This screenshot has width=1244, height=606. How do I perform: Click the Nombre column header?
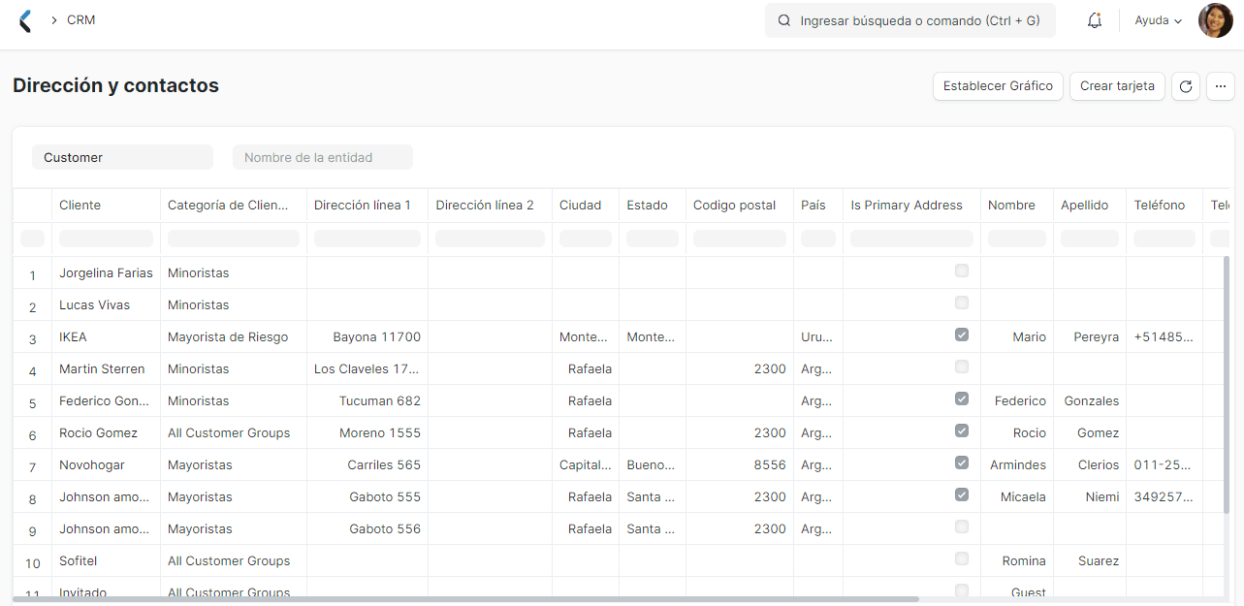[1017, 206]
